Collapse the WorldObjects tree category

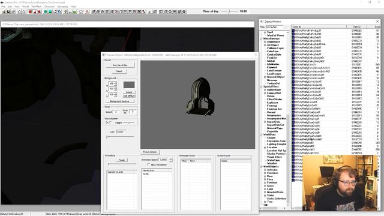click(262, 167)
